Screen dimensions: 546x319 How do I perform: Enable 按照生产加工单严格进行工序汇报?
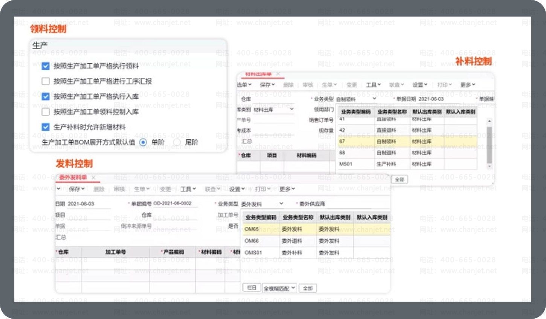click(x=46, y=81)
